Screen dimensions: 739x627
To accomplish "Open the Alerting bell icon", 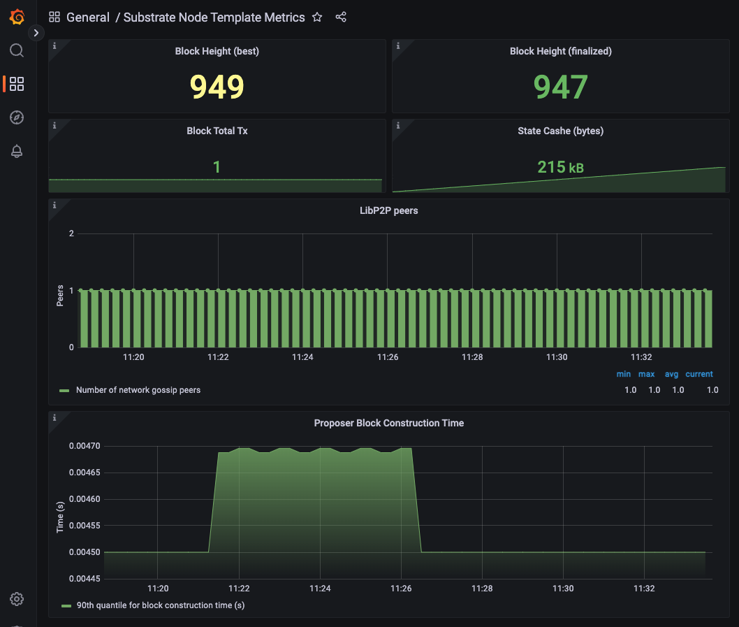I will (x=17, y=151).
